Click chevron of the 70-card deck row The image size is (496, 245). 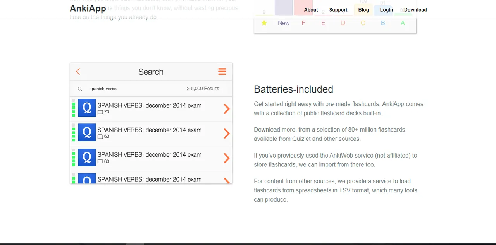coord(227,109)
